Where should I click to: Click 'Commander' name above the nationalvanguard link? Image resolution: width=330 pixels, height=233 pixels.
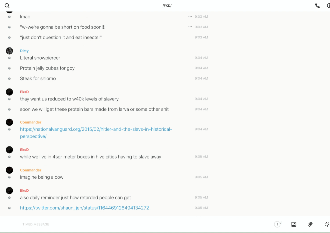(31, 122)
